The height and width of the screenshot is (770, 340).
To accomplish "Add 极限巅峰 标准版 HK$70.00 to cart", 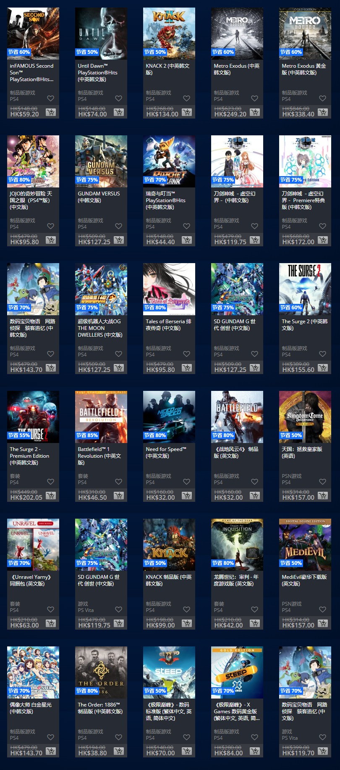I will point(187,751).
